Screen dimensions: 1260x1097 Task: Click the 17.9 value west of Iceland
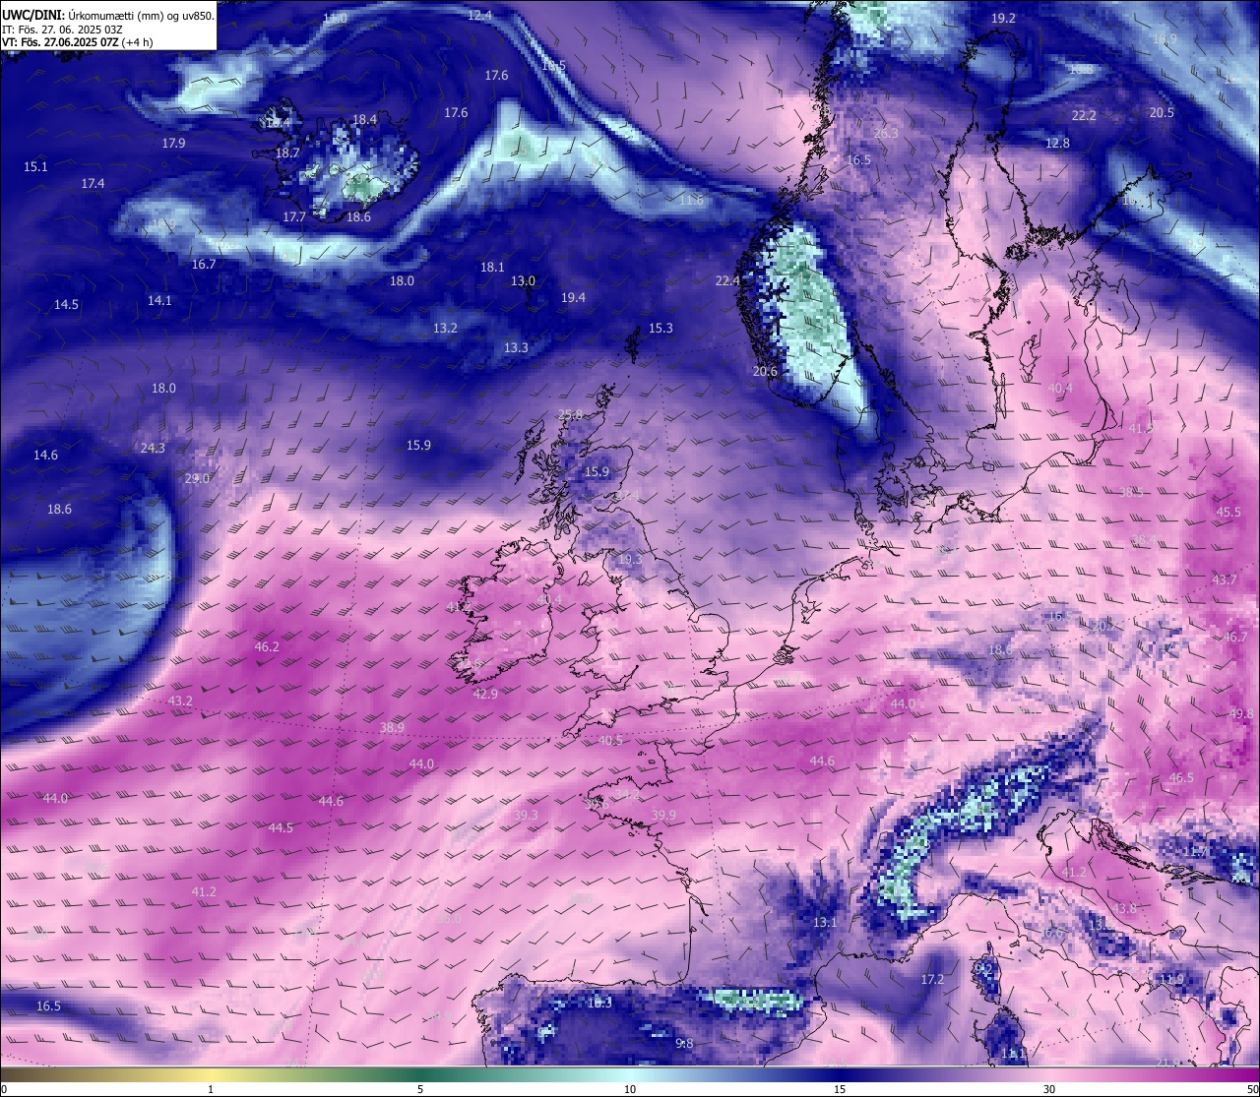(173, 143)
